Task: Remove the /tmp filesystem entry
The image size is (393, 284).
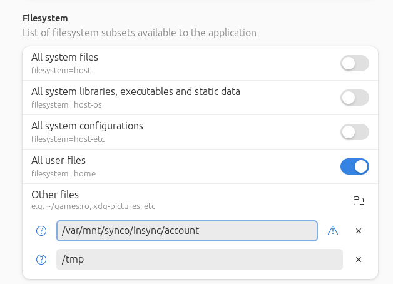Action: click(359, 260)
